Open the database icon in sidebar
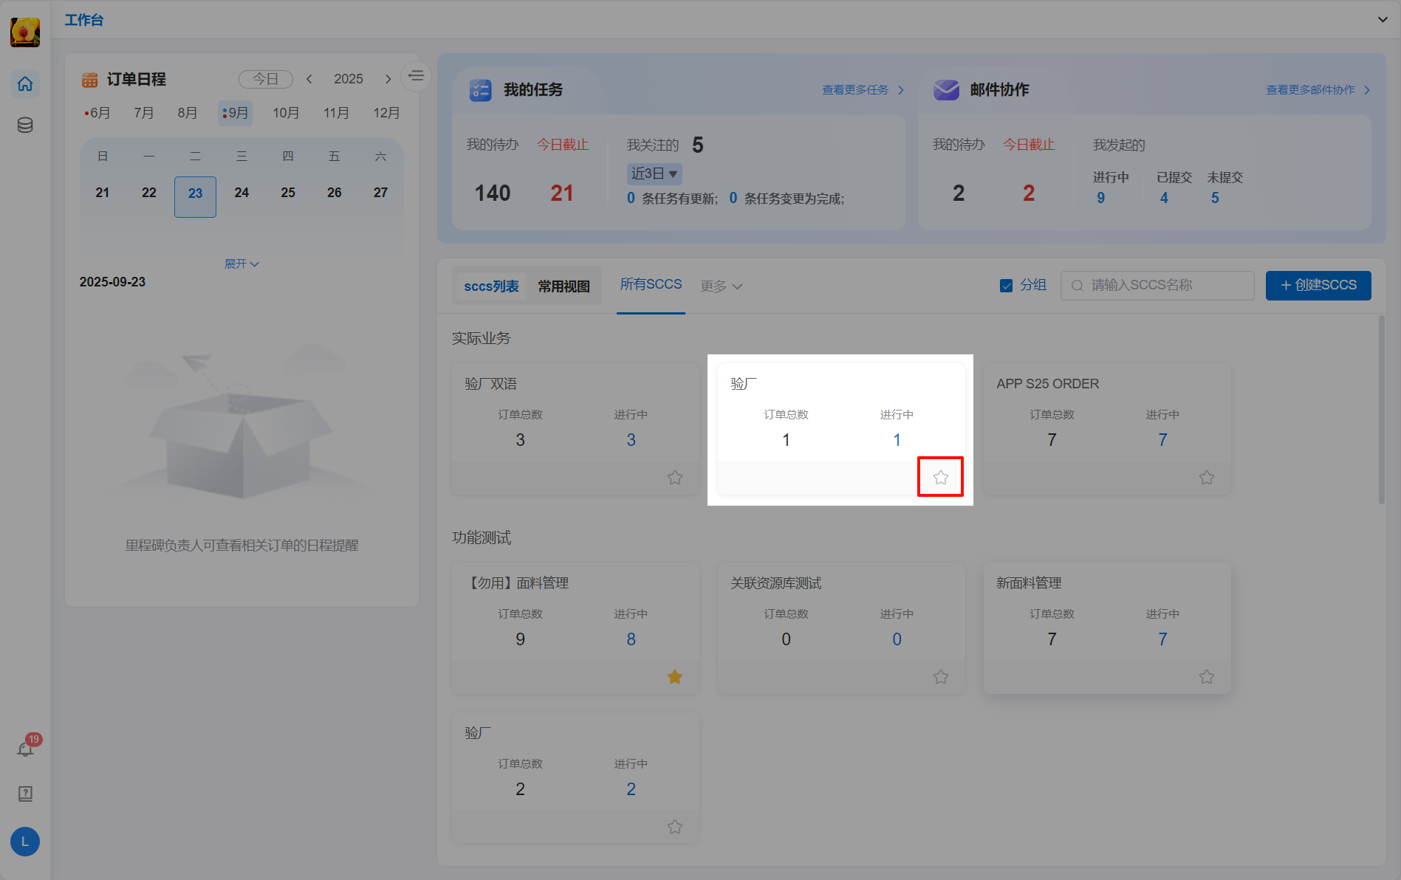 click(x=25, y=126)
